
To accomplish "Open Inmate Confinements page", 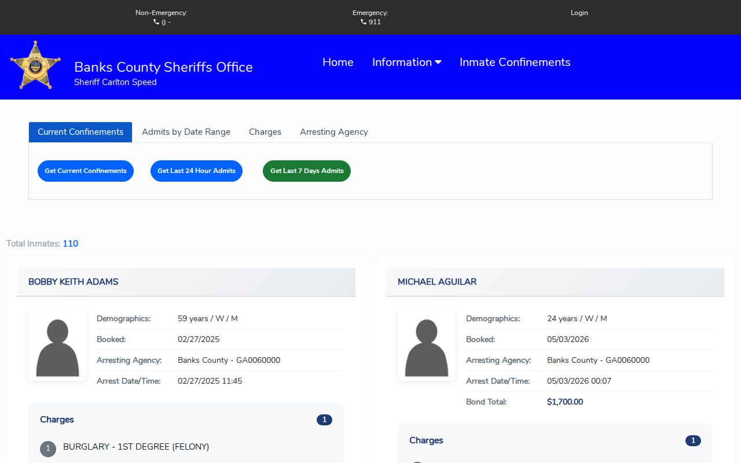I will (515, 62).
